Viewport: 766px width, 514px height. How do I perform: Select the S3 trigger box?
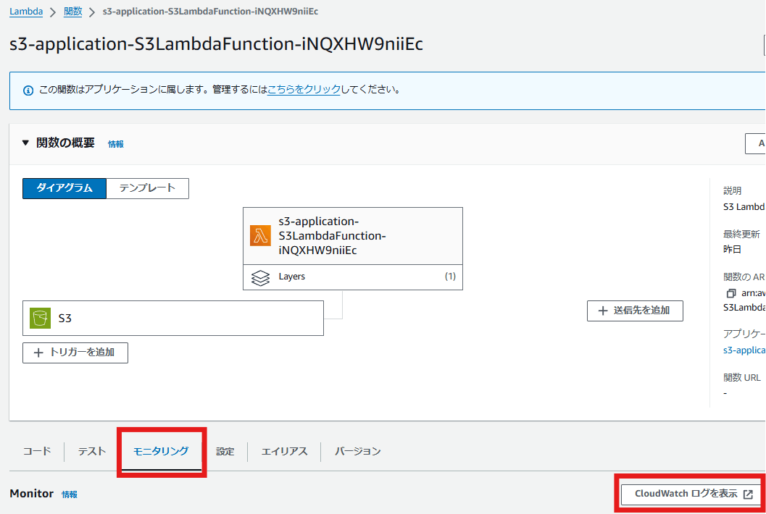click(x=173, y=319)
